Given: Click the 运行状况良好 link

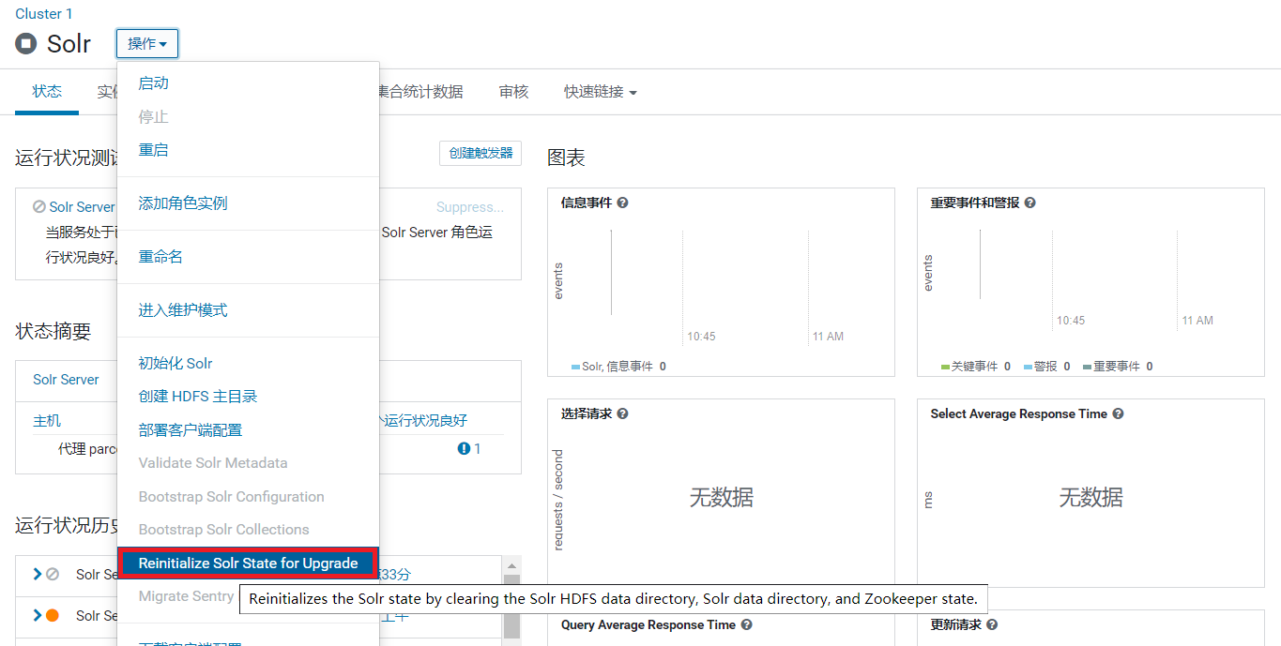Looking at the screenshot, I should (425, 420).
